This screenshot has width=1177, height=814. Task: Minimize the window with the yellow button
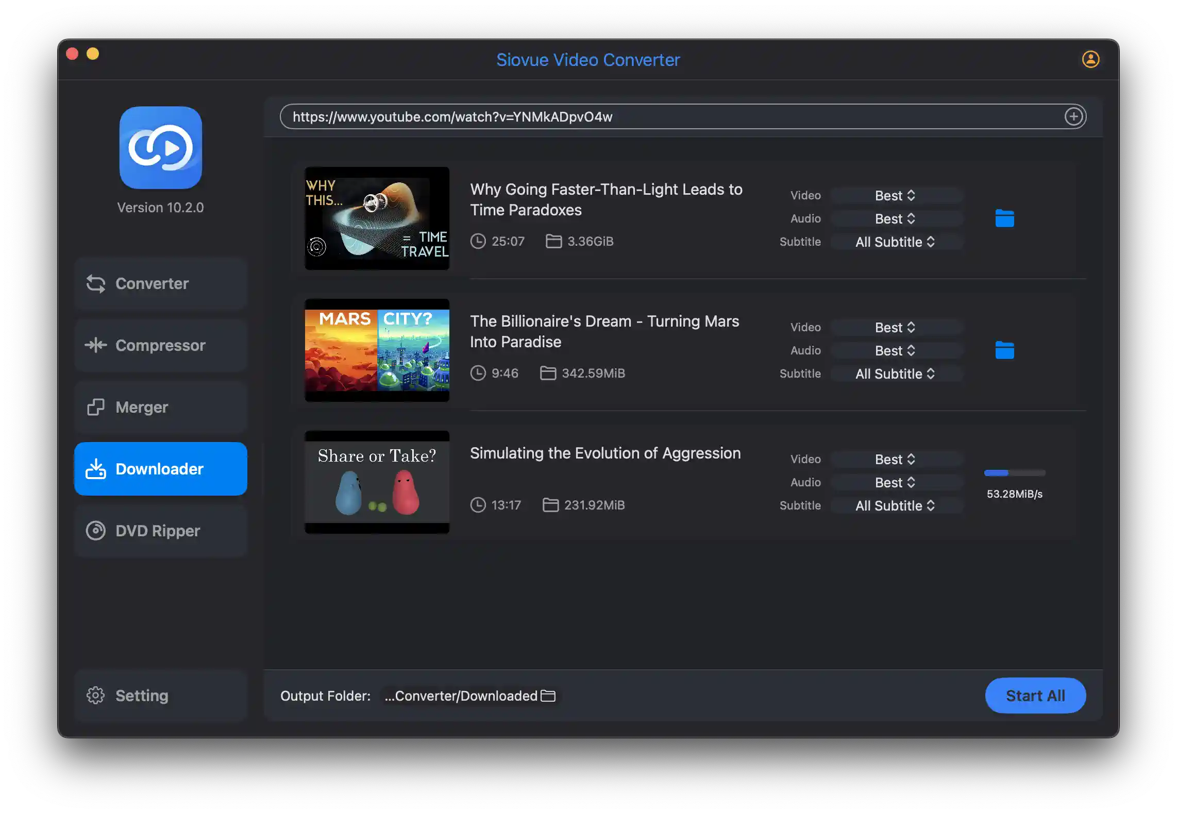point(93,54)
